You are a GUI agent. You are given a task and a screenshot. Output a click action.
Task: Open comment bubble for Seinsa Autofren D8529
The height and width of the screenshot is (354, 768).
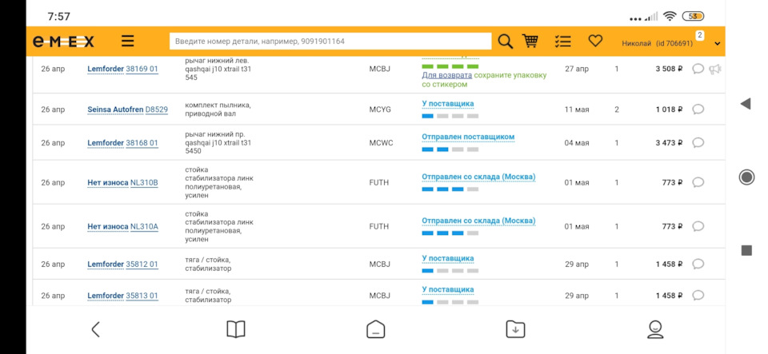(x=698, y=109)
